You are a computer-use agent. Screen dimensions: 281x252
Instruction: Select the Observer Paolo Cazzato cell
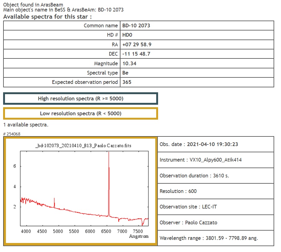tap(188, 222)
